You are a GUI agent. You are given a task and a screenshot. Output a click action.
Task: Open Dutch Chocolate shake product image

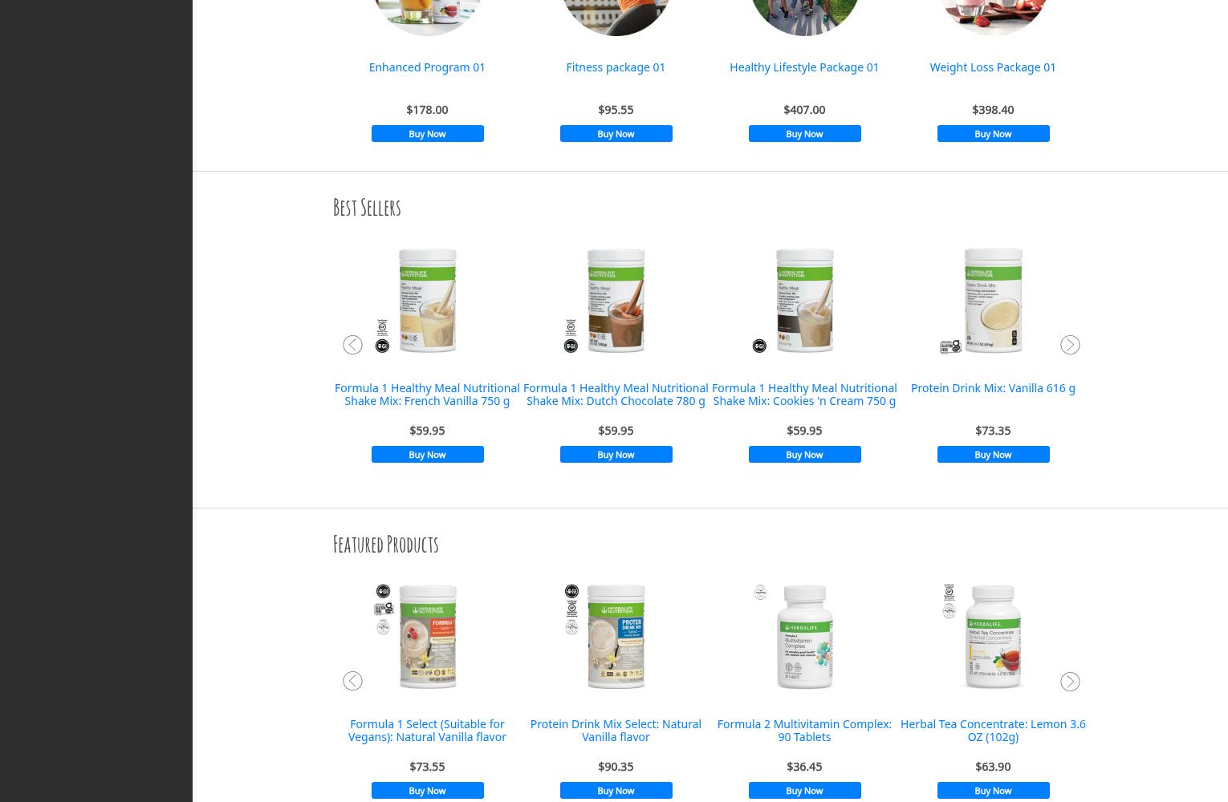[616, 301]
